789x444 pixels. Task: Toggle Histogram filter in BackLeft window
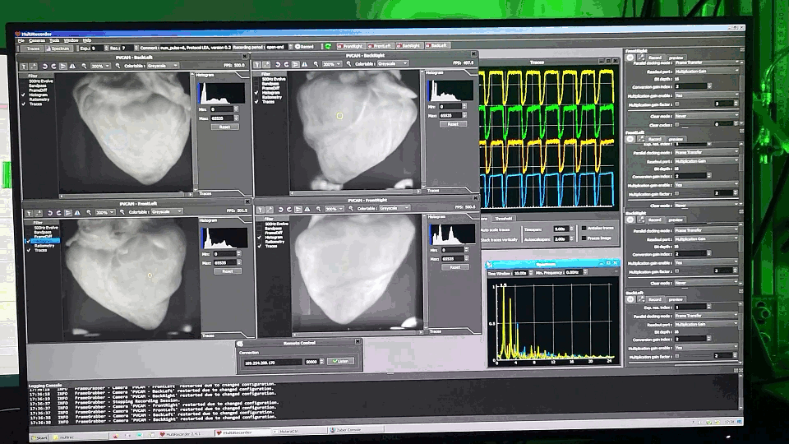pos(23,95)
